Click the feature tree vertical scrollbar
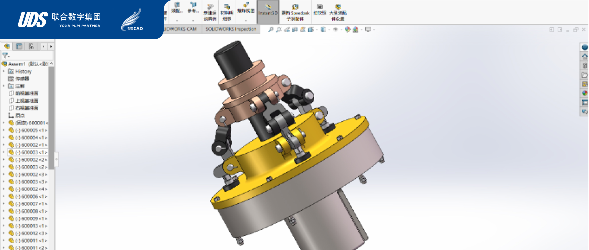Screen dimensions: 589x250 tap(51, 117)
